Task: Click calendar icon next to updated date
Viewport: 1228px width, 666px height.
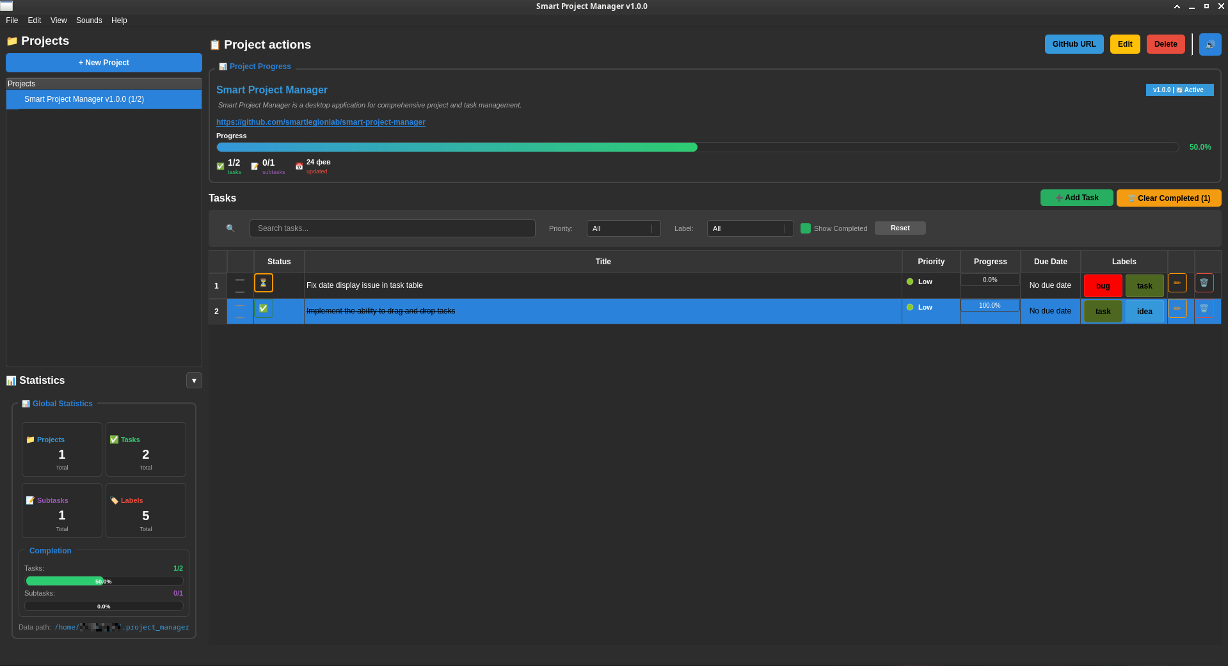Action: (299, 166)
